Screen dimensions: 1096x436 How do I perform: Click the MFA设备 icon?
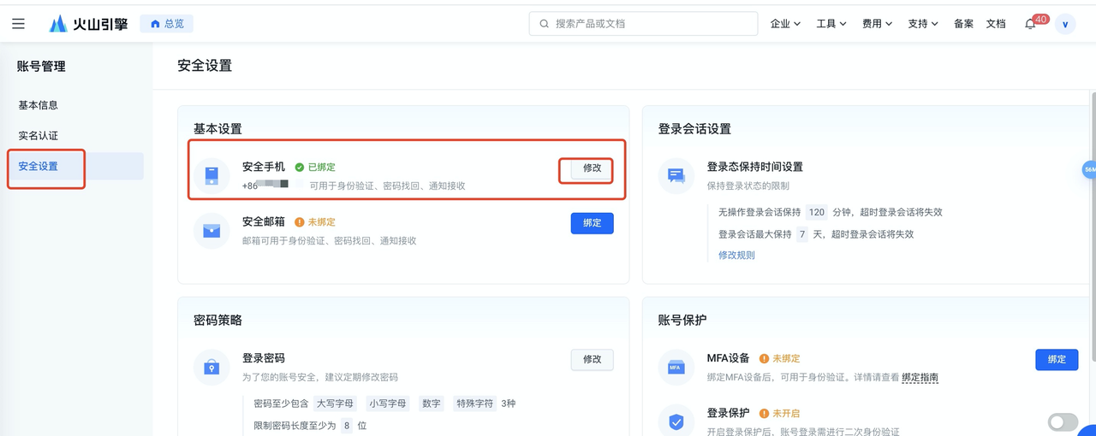[x=676, y=368]
